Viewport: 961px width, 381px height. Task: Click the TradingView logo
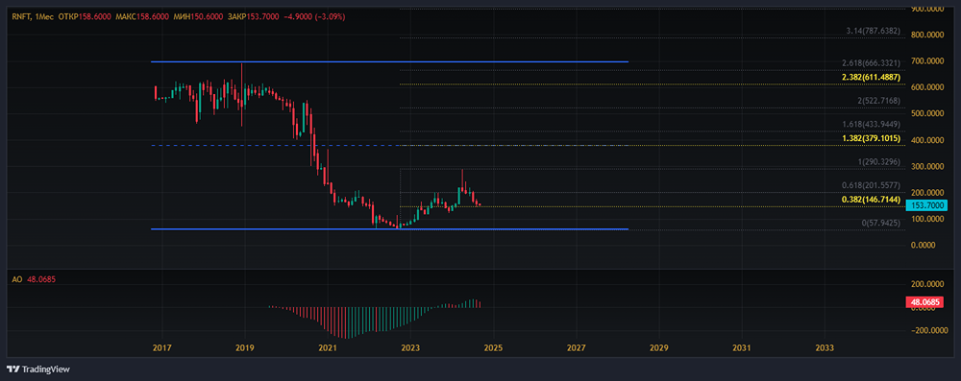click(x=38, y=369)
